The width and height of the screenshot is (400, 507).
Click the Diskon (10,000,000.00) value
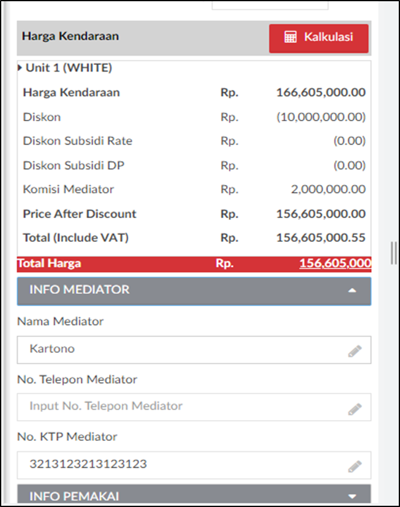pyautogui.click(x=321, y=117)
